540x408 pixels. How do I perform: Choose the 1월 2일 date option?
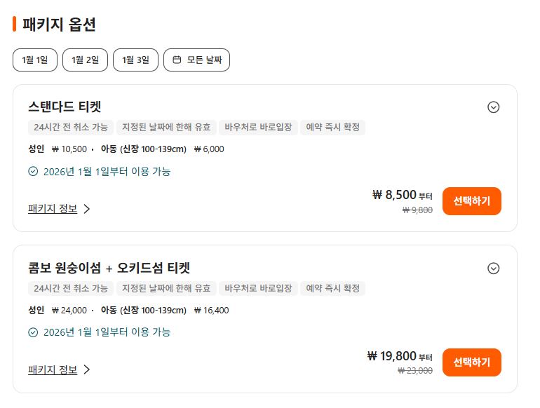click(85, 60)
